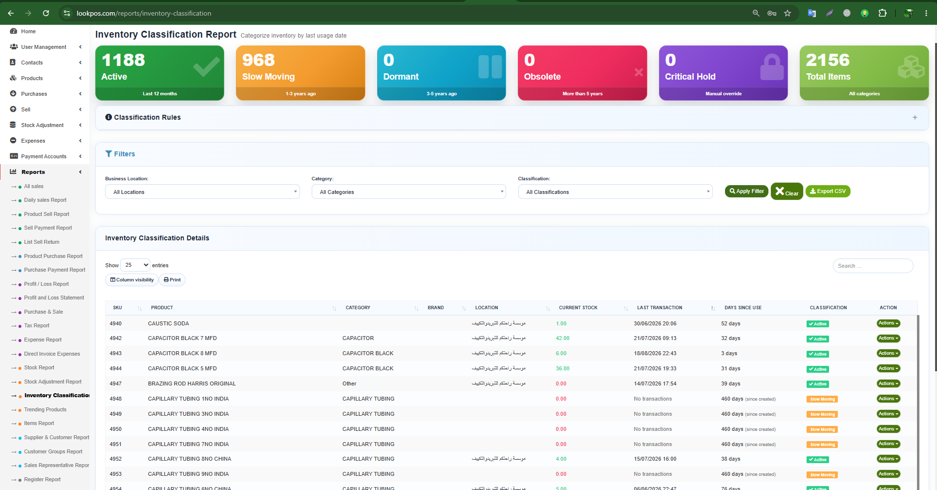The width and height of the screenshot is (937, 490).
Task: Open the Profit / Loss Report
Action: click(x=46, y=284)
